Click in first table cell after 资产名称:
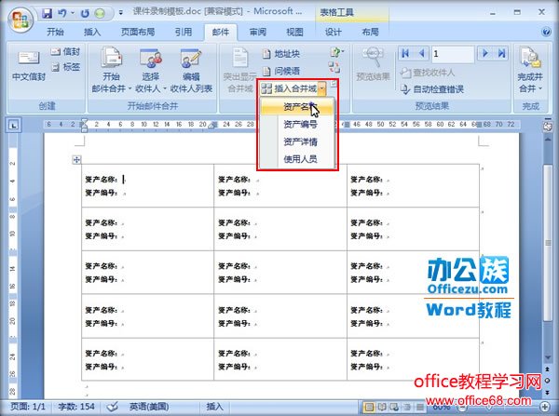The width and height of the screenshot is (559, 416). pyautogui.click(x=123, y=180)
